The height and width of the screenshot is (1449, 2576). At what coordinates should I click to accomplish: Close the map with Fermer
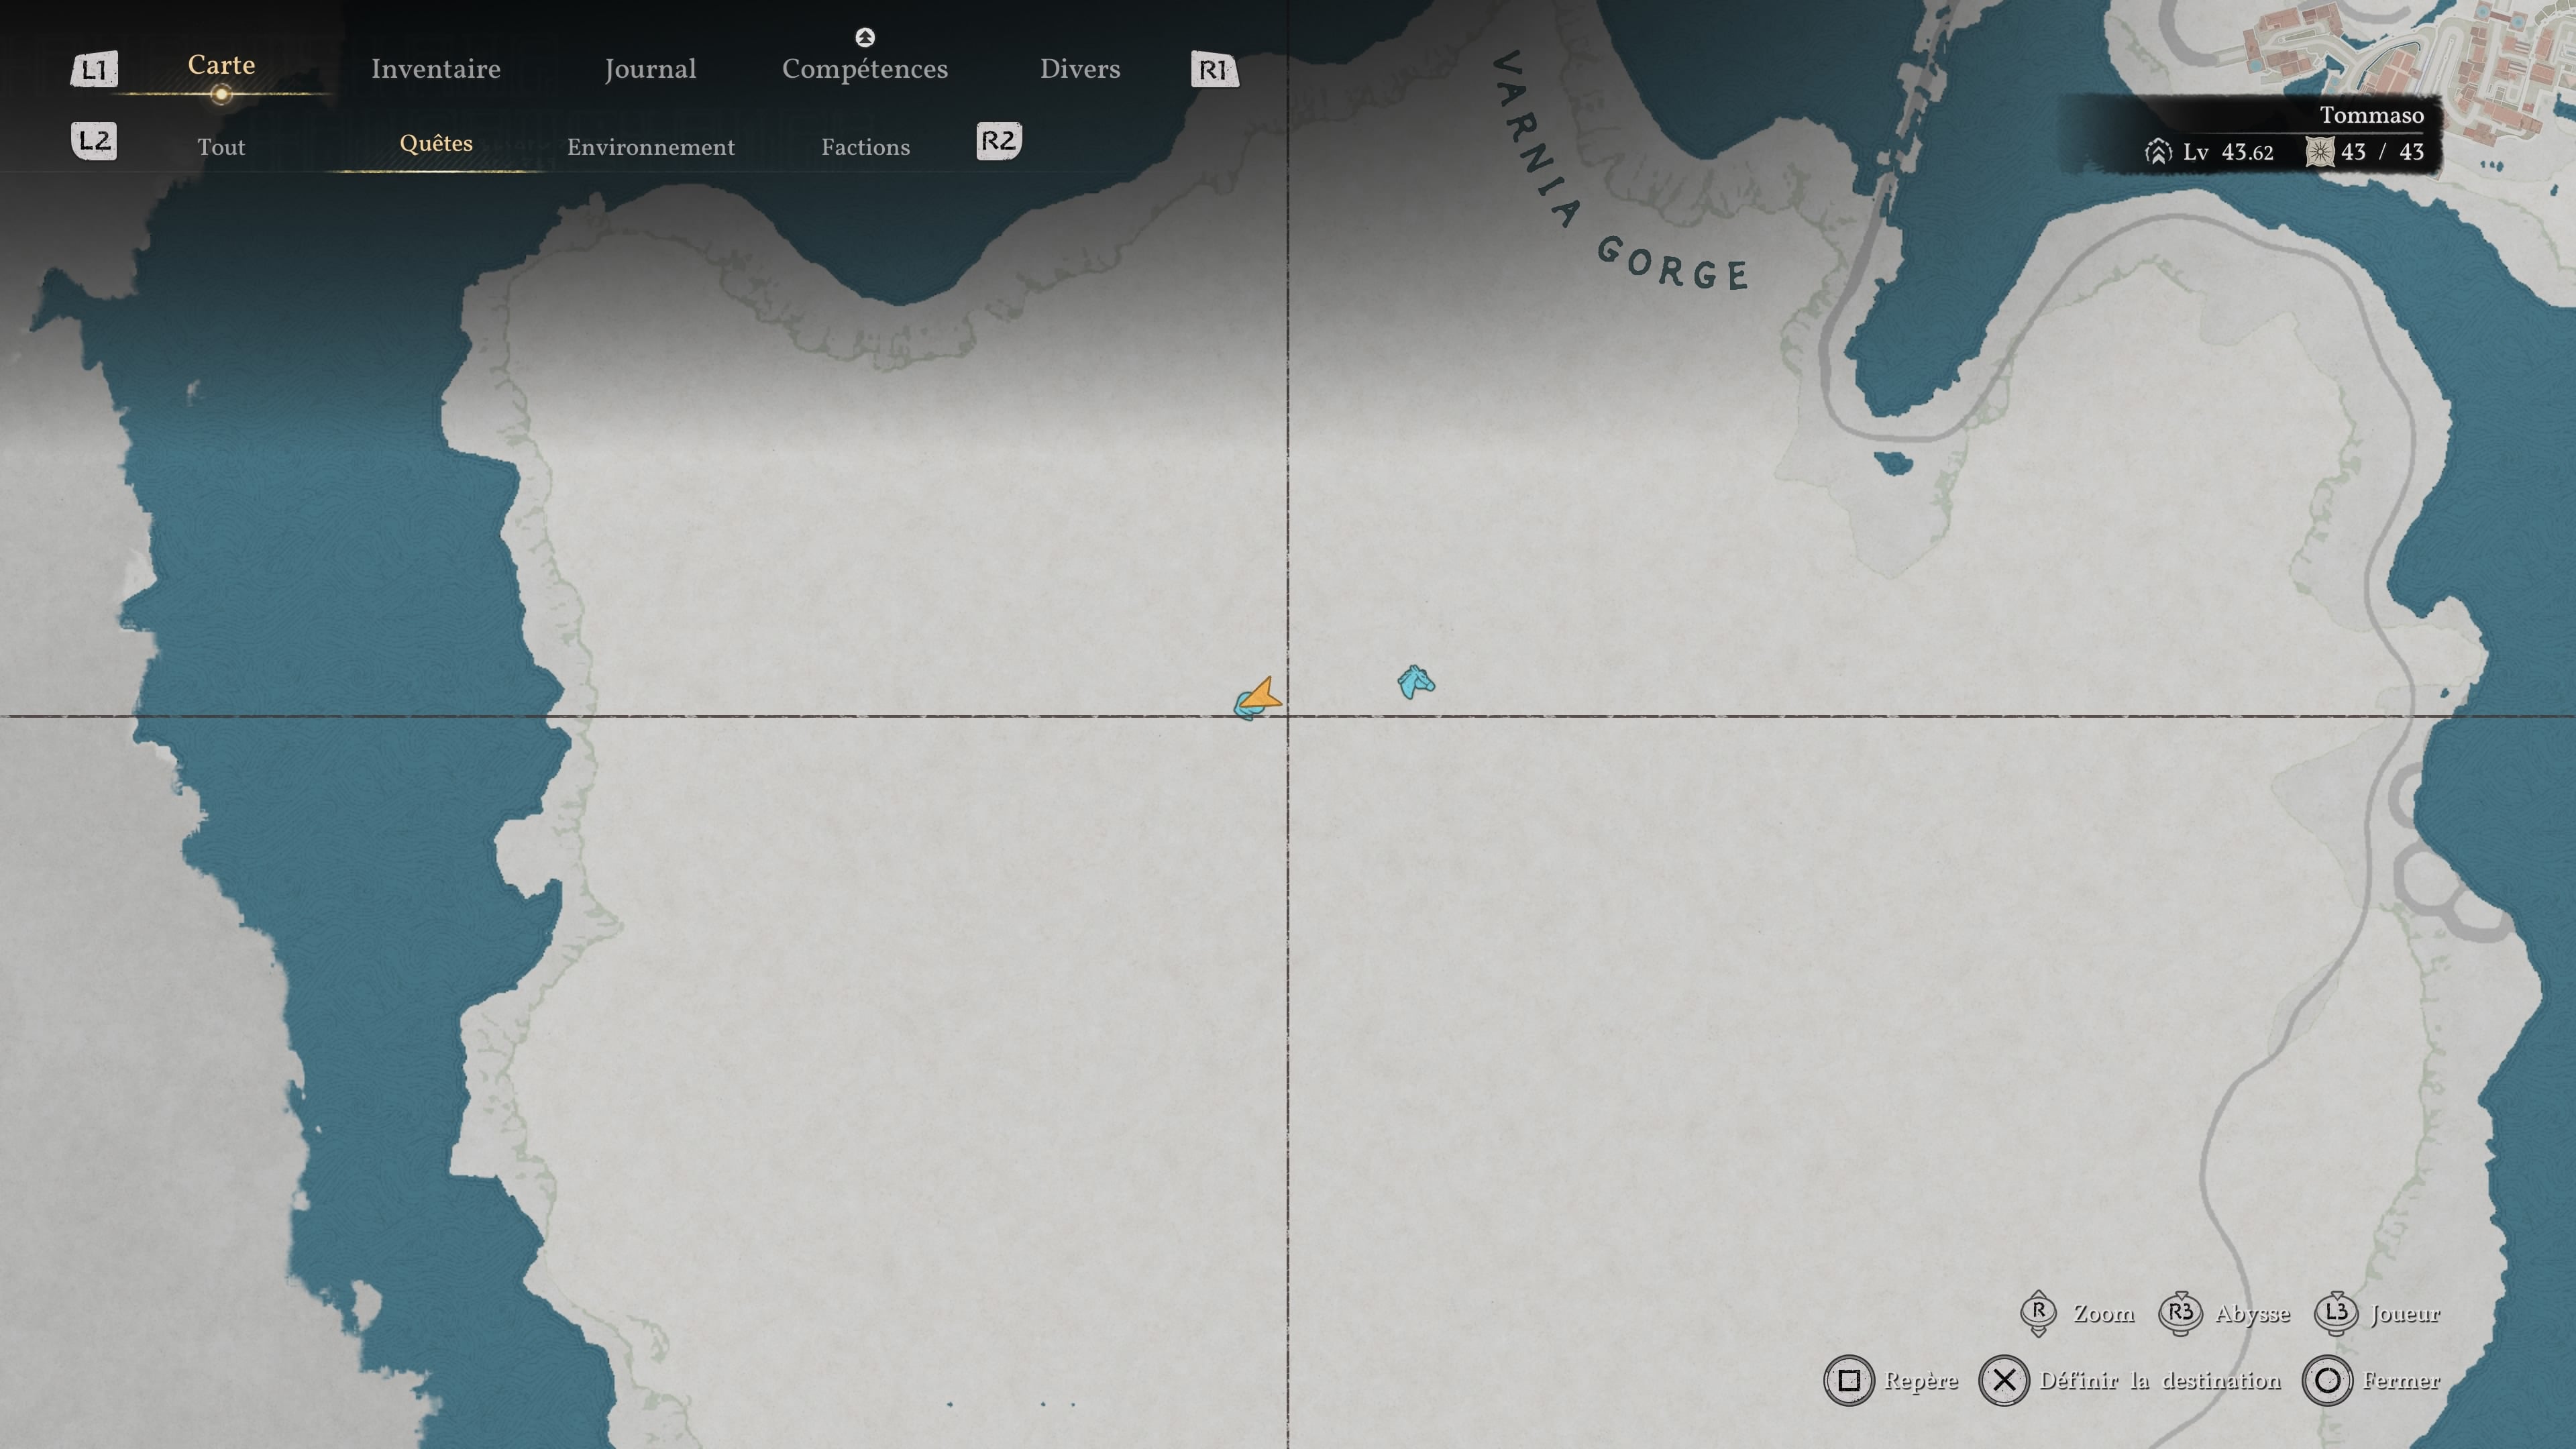tap(2401, 1381)
